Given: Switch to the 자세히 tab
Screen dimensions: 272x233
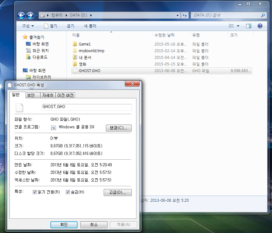Looking at the screenshot, I should [48, 95].
